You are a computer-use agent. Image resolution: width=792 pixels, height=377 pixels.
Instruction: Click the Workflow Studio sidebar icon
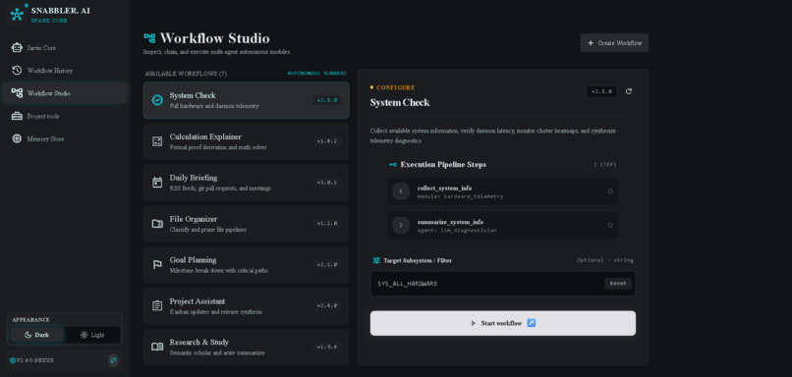[17, 93]
